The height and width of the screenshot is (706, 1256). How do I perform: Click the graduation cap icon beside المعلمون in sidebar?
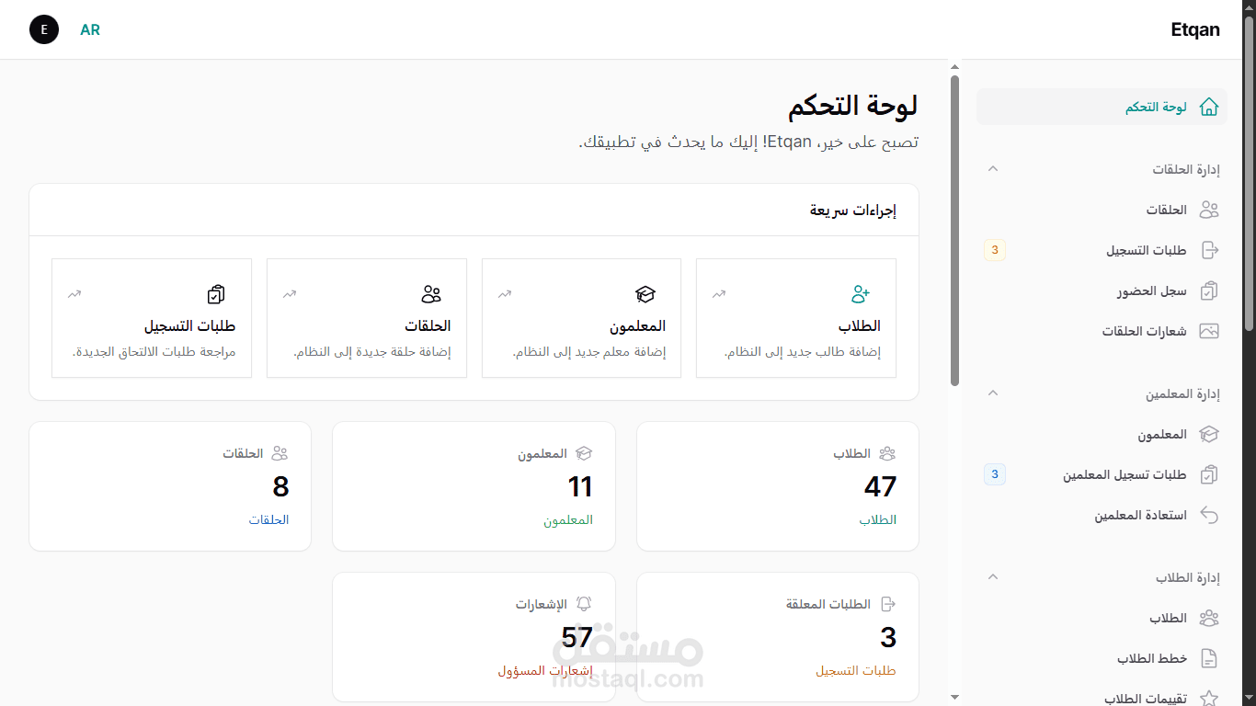coord(1209,434)
